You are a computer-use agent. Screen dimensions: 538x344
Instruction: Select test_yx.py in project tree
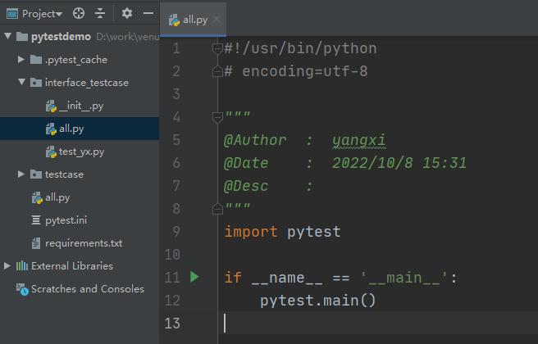(x=81, y=152)
